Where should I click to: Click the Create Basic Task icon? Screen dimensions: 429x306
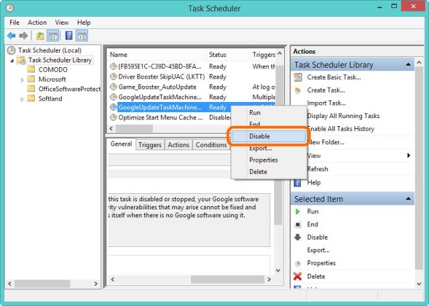point(298,77)
